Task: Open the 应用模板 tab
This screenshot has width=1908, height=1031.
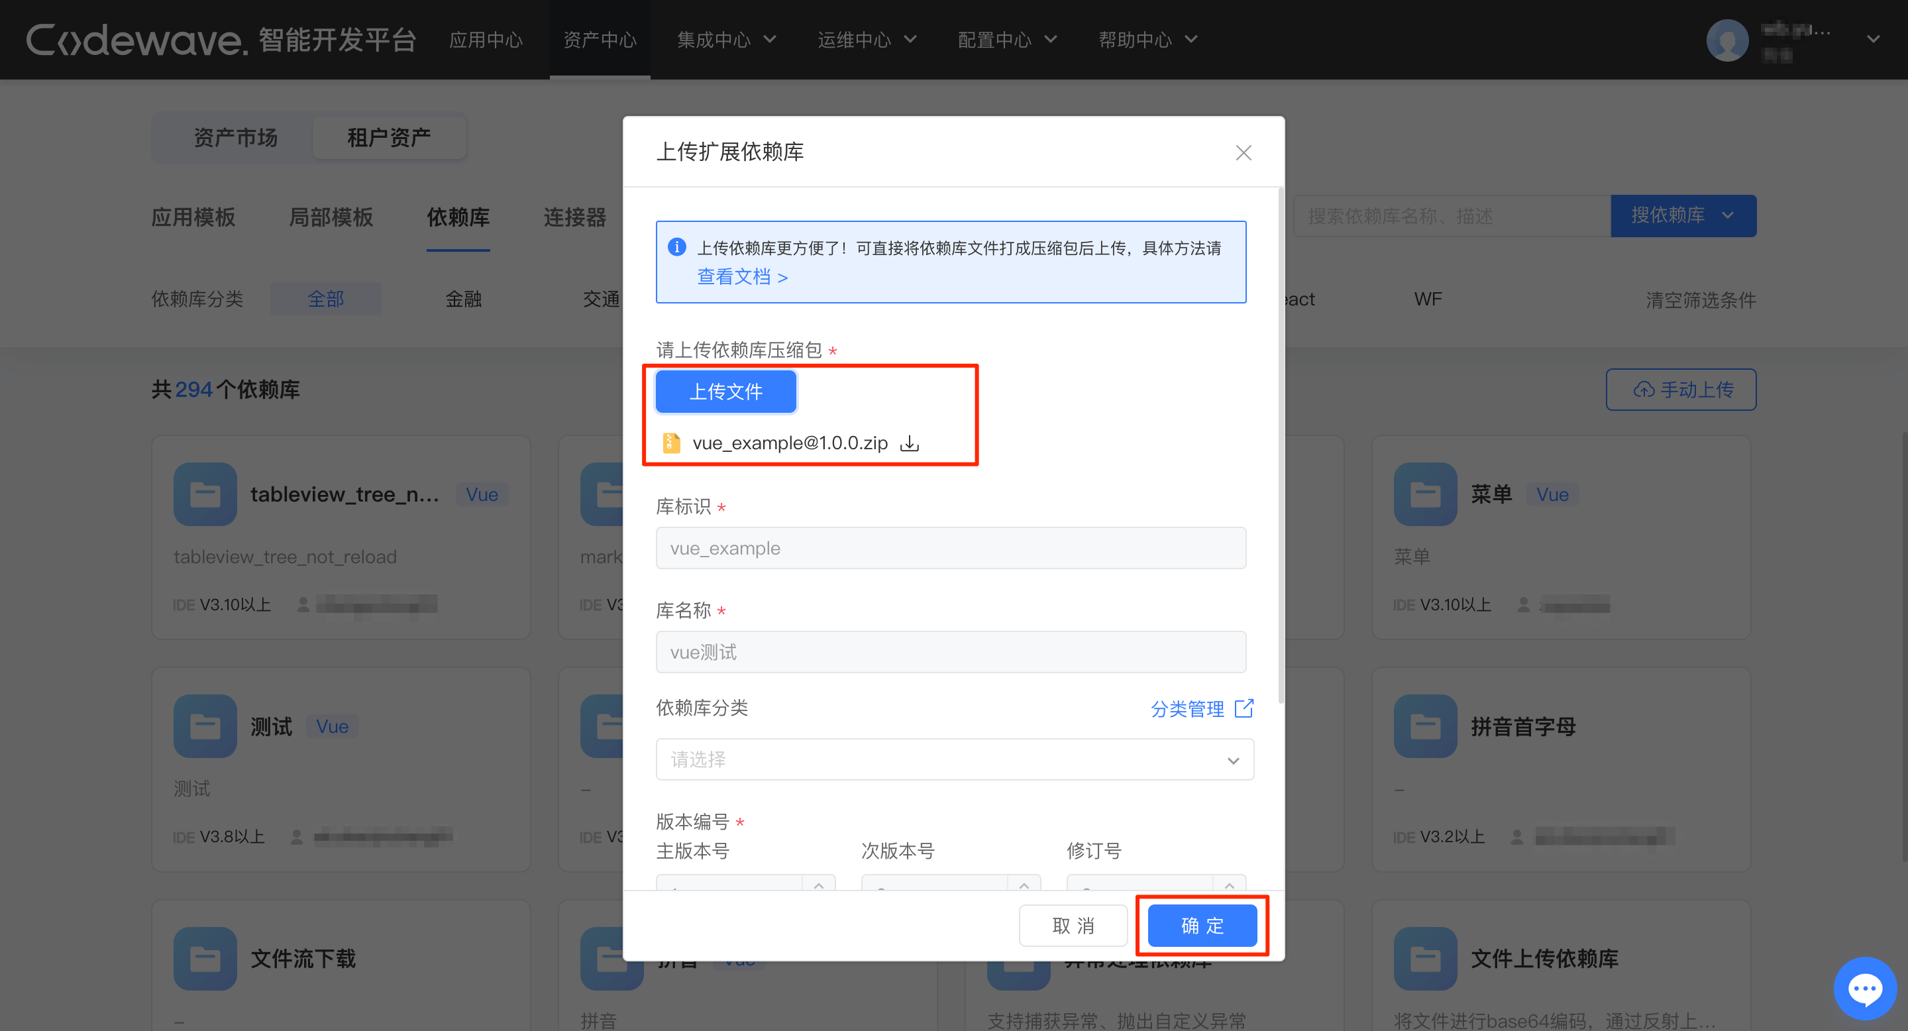Action: (193, 217)
